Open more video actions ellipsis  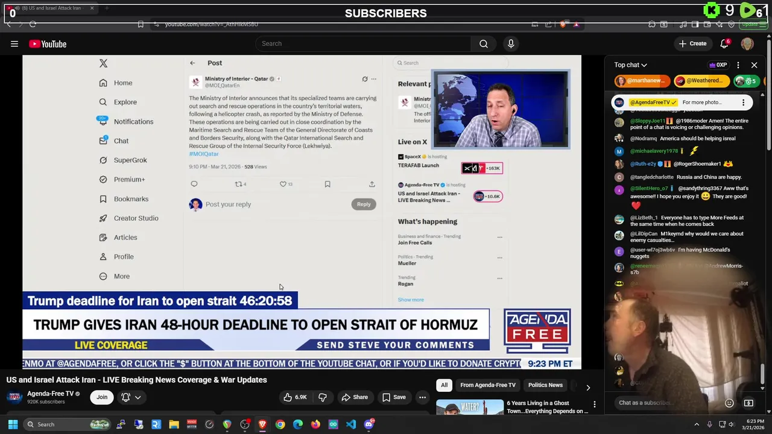click(x=422, y=397)
